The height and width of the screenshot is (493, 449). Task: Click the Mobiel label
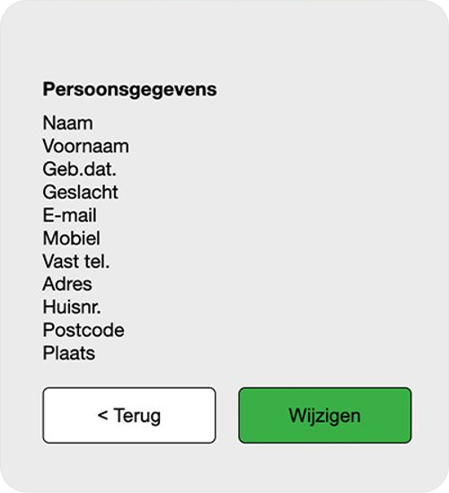(72, 238)
